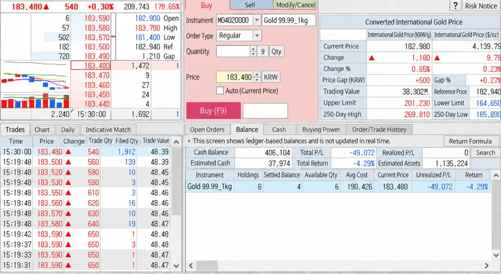Click the 15:19:42 trade row

click(x=85, y=234)
